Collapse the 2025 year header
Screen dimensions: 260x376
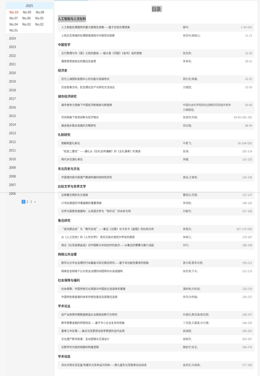click(29, 6)
